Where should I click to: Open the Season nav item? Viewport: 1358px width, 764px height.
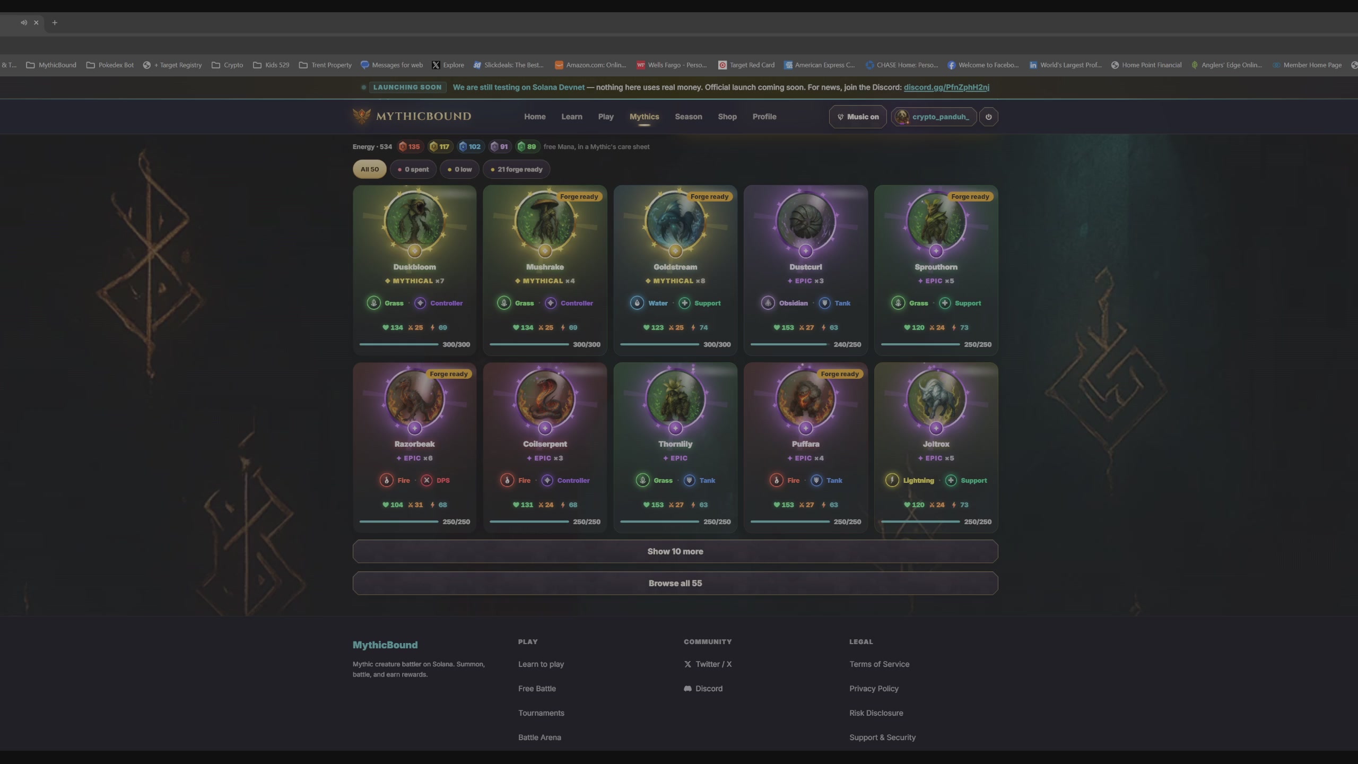click(689, 117)
